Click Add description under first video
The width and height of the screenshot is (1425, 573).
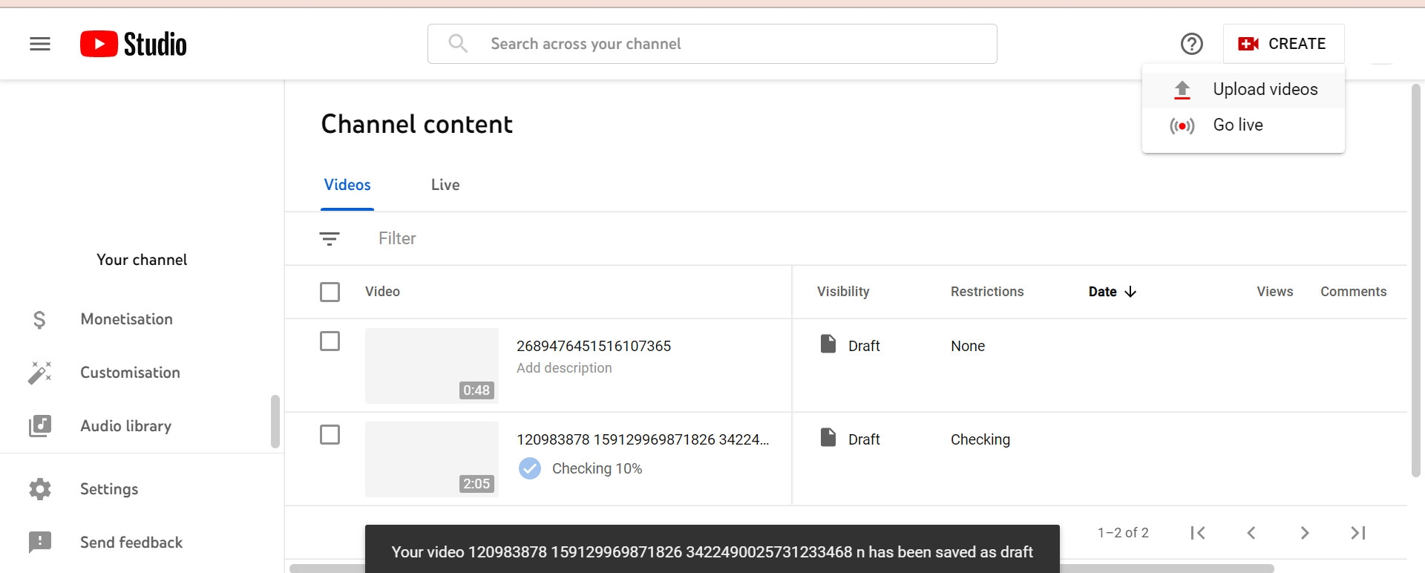coord(564,368)
